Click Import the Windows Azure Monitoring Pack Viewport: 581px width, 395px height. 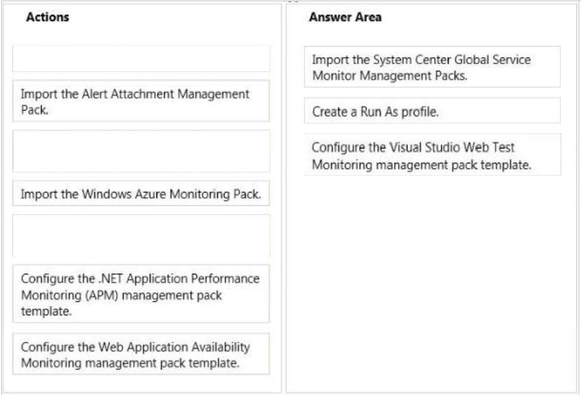[x=141, y=194]
